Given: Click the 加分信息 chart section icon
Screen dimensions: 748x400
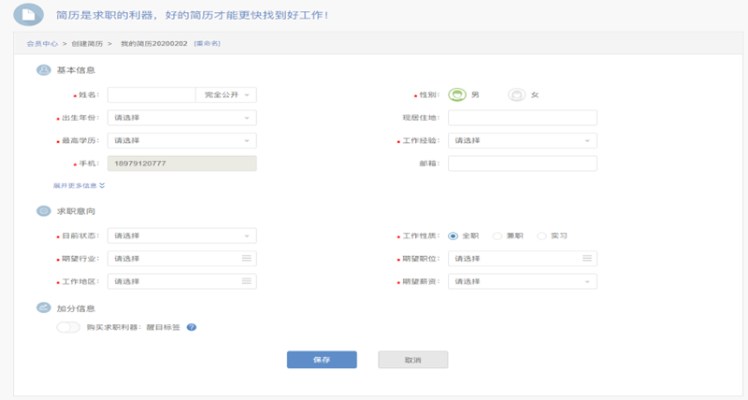Looking at the screenshot, I should [x=43, y=308].
